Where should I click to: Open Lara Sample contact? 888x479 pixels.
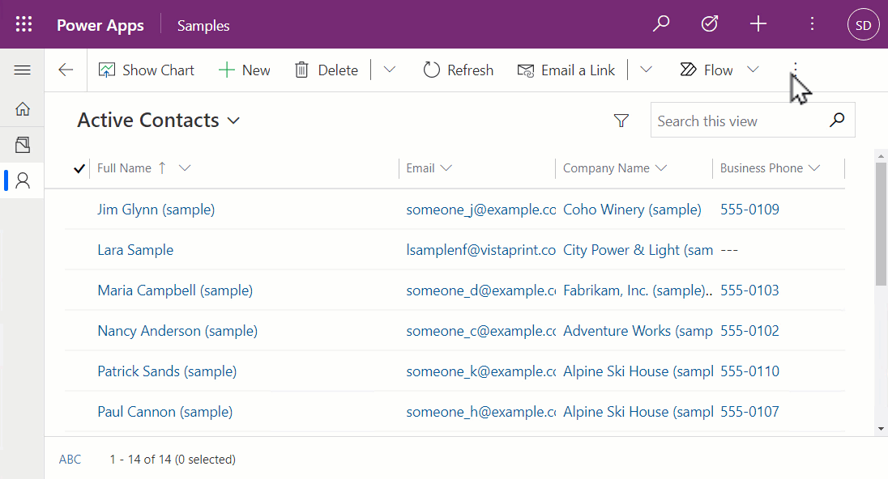[x=135, y=250]
